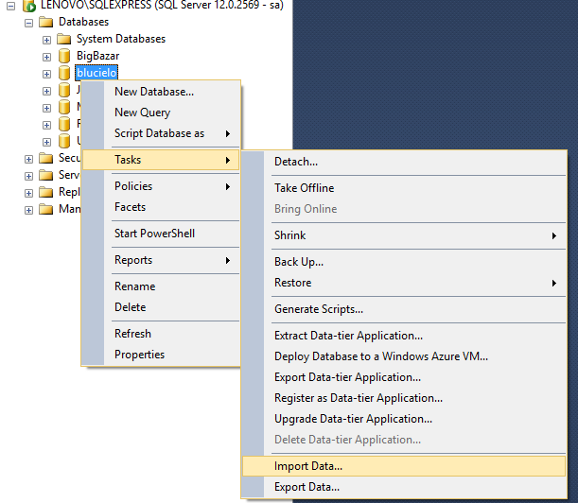
Task: Click the Management folder icon
Action: 46,209
